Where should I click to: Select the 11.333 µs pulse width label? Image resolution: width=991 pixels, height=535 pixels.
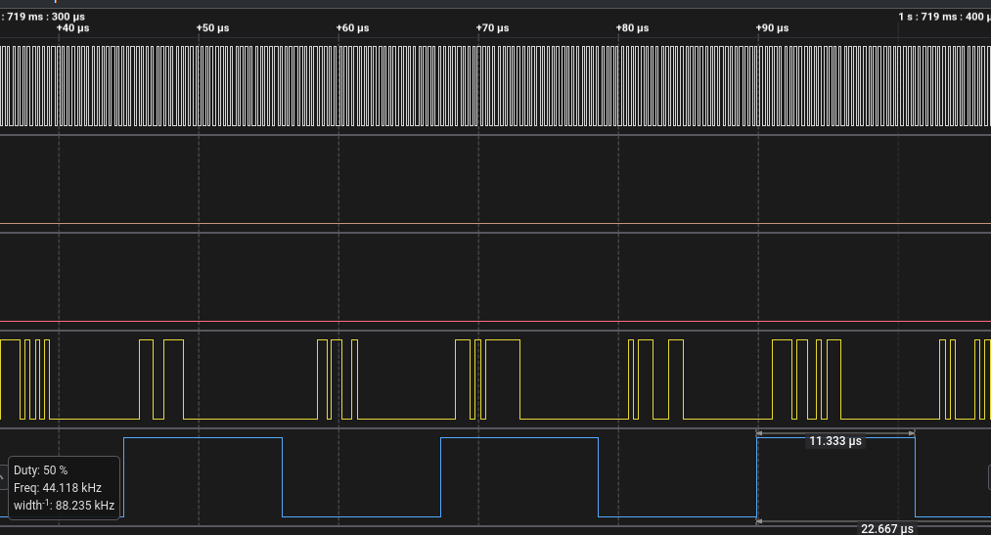(835, 441)
